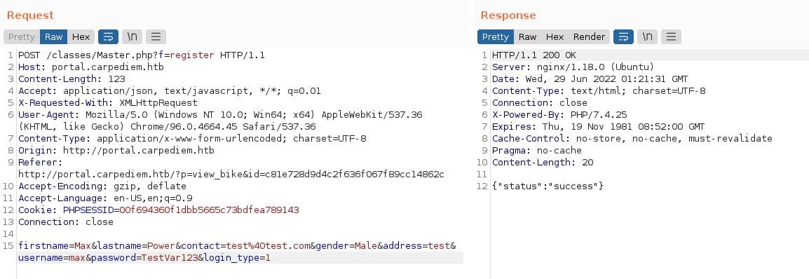Click the Referer URL in request

(231, 175)
